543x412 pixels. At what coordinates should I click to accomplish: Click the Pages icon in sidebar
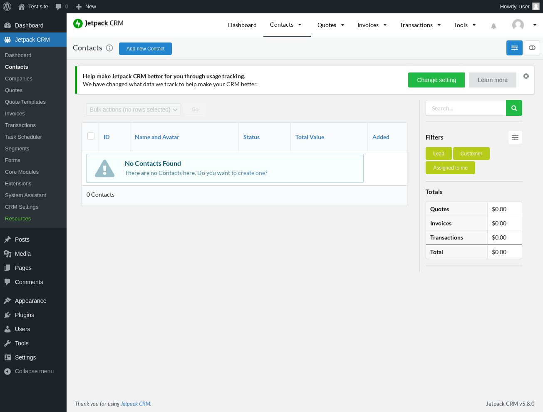[x=7, y=268]
